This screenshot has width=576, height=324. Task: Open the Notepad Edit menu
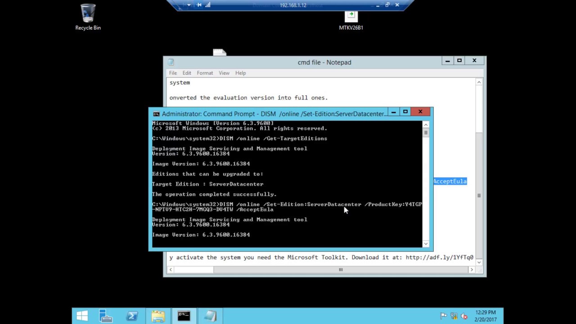pos(187,73)
